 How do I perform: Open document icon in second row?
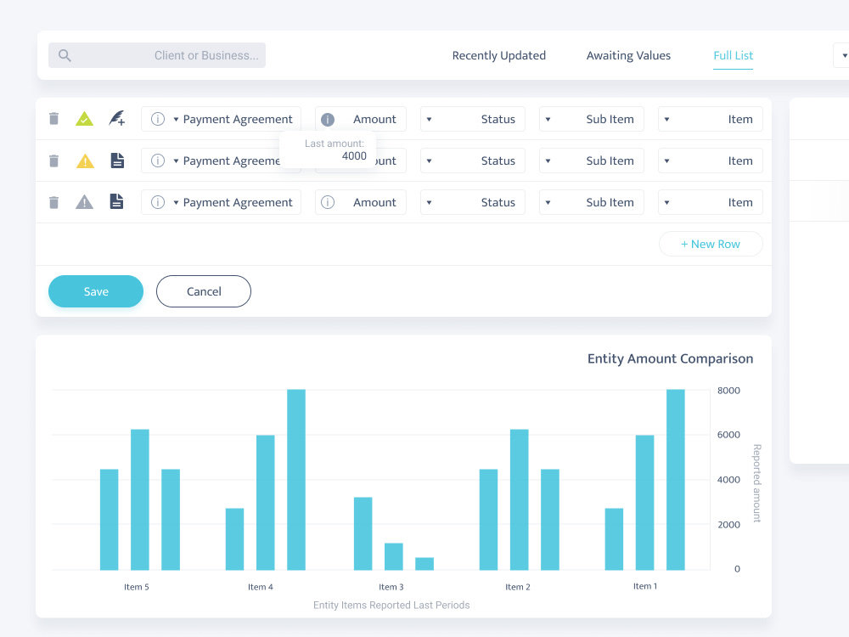(x=117, y=161)
